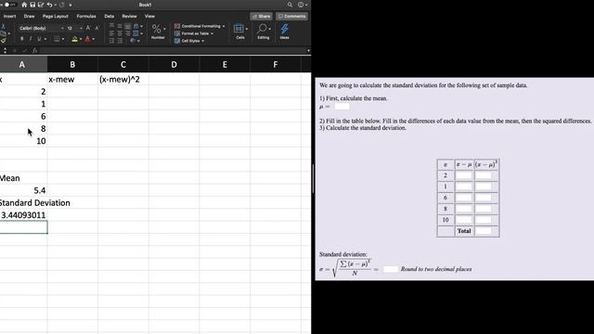
Task: Click the Total squared-differences input box
Action: point(484,231)
